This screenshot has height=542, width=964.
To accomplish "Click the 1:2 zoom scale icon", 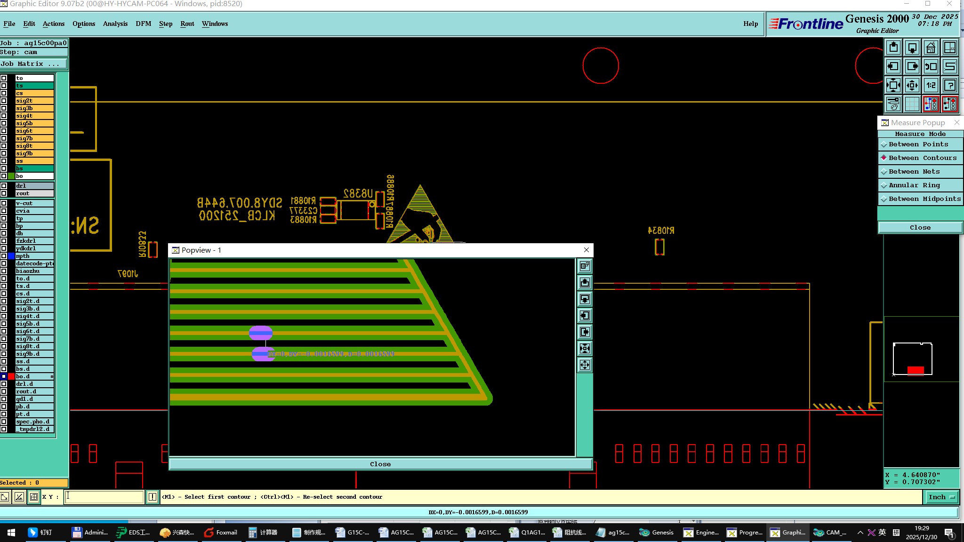I will pos(931,86).
